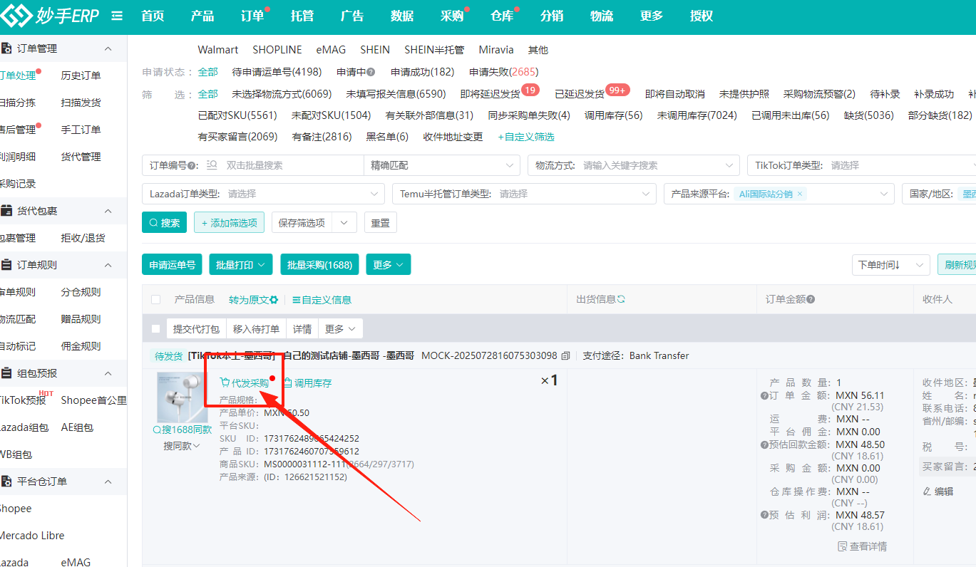Click the 搜索 button
This screenshot has width=976, height=567.
165,223
